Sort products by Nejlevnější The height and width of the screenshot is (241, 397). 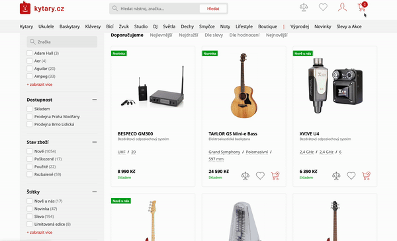tap(161, 35)
